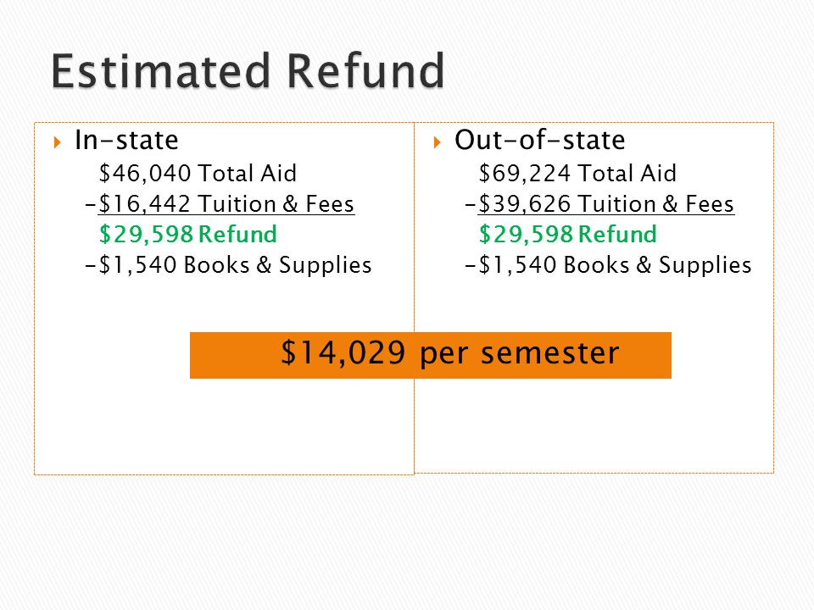
Task: Select the green in-state $29,598 Refund
Action: pyautogui.click(x=188, y=235)
